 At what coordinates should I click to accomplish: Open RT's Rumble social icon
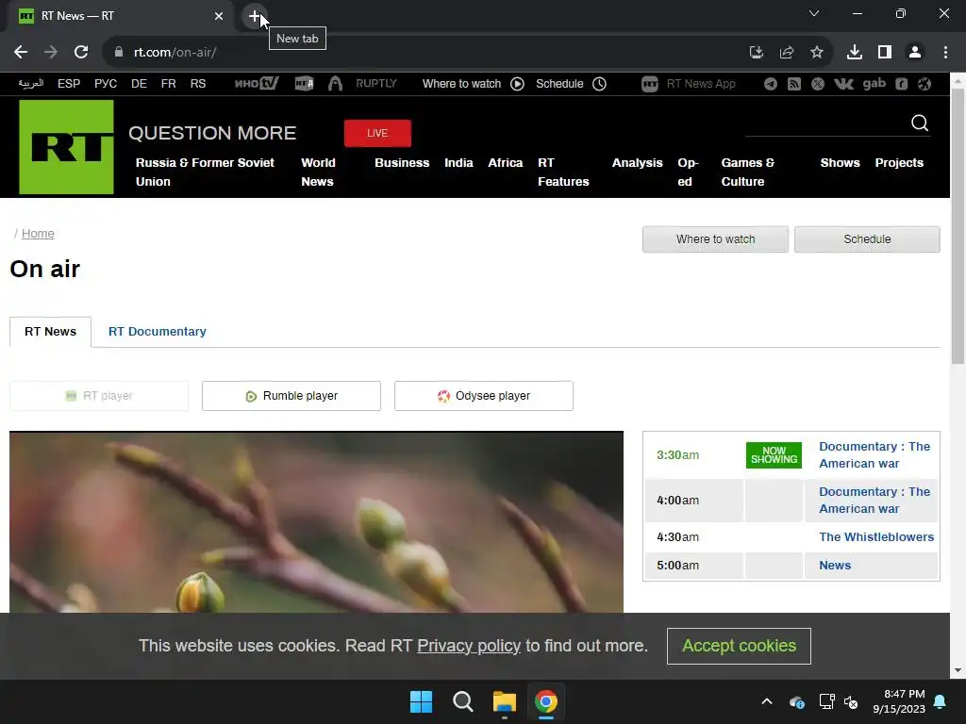click(901, 84)
